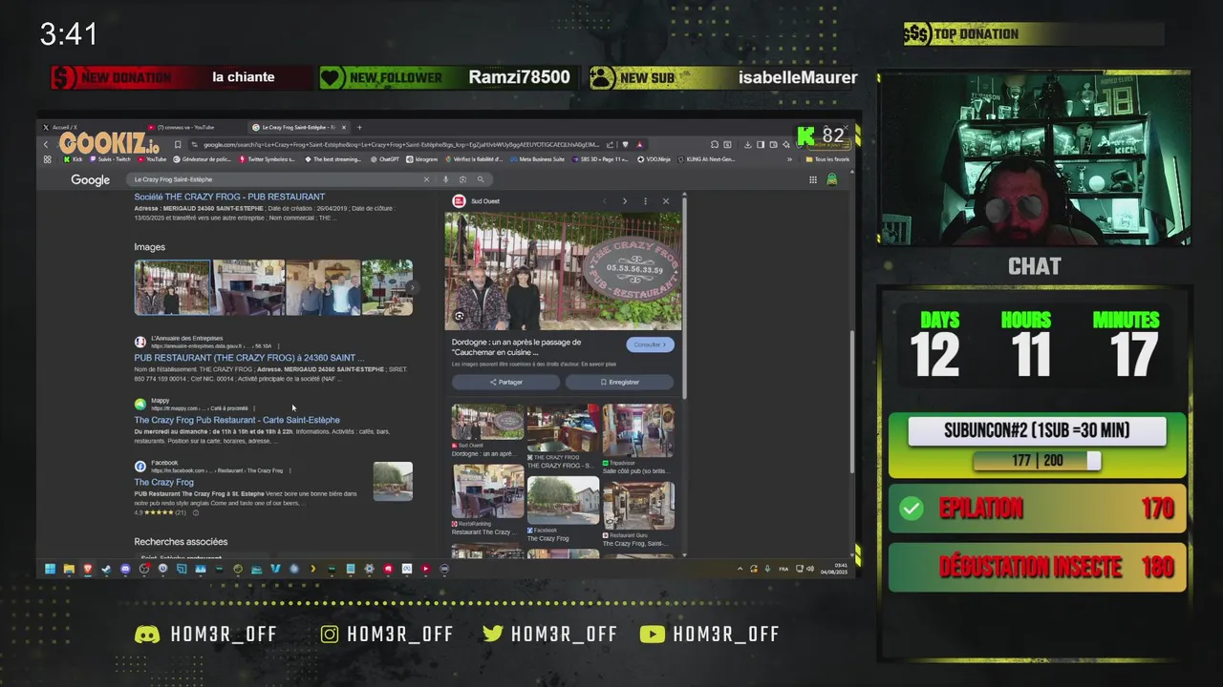Open Steam from the taskbar
Image resolution: width=1223 pixels, height=687 pixels.
106,570
